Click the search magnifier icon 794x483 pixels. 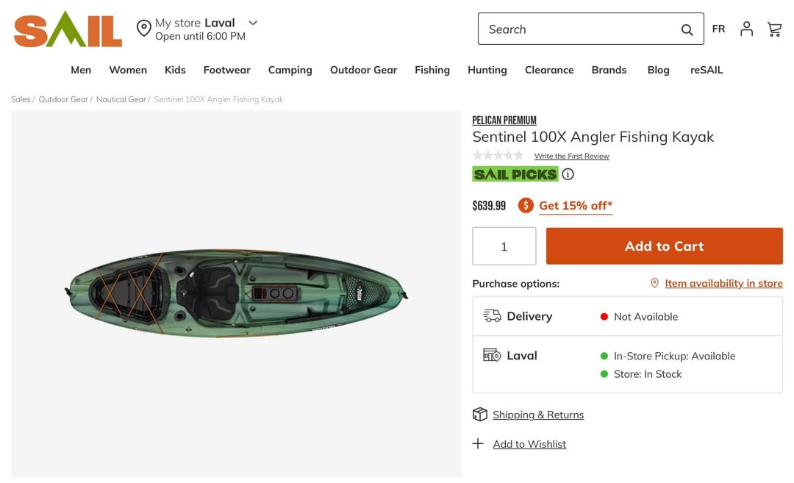coord(687,29)
